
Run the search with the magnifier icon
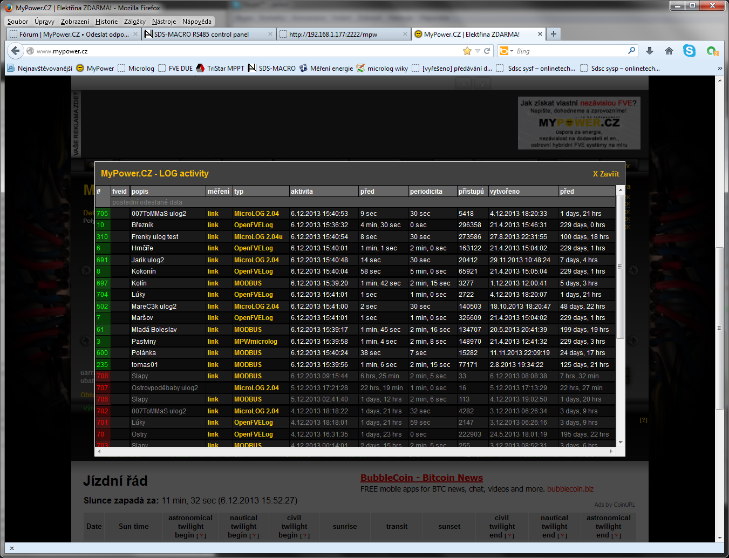click(631, 51)
